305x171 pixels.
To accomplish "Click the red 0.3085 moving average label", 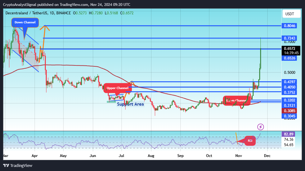I will click(289, 111).
